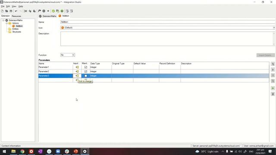Image resolution: width=276 pixels, height=155 pixels.
Task: Click the gear icon in toolbar
Action: pos(44,11)
